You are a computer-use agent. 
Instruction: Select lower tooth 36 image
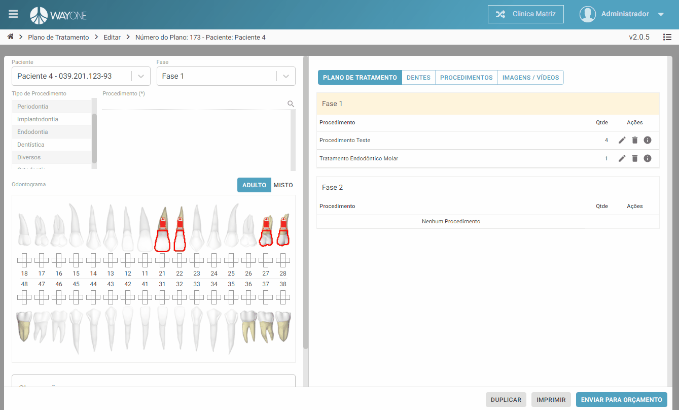coord(248,326)
